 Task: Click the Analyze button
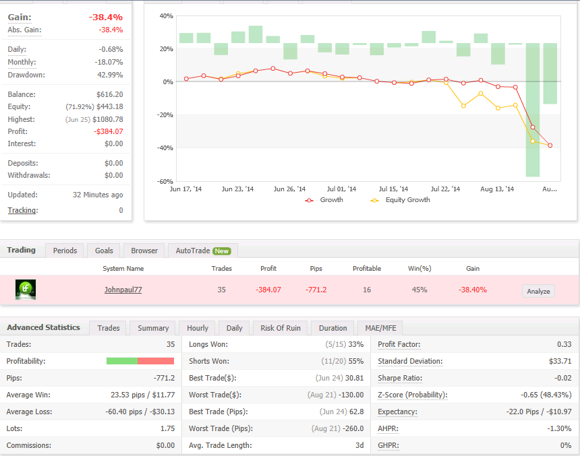click(x=538, y=291)
